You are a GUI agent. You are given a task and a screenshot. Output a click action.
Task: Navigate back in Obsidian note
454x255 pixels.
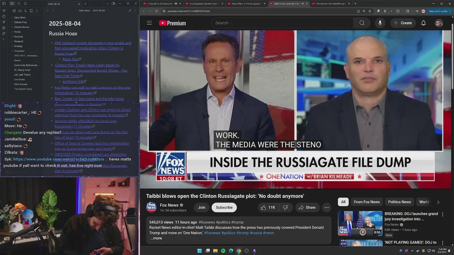coord(48,11)
